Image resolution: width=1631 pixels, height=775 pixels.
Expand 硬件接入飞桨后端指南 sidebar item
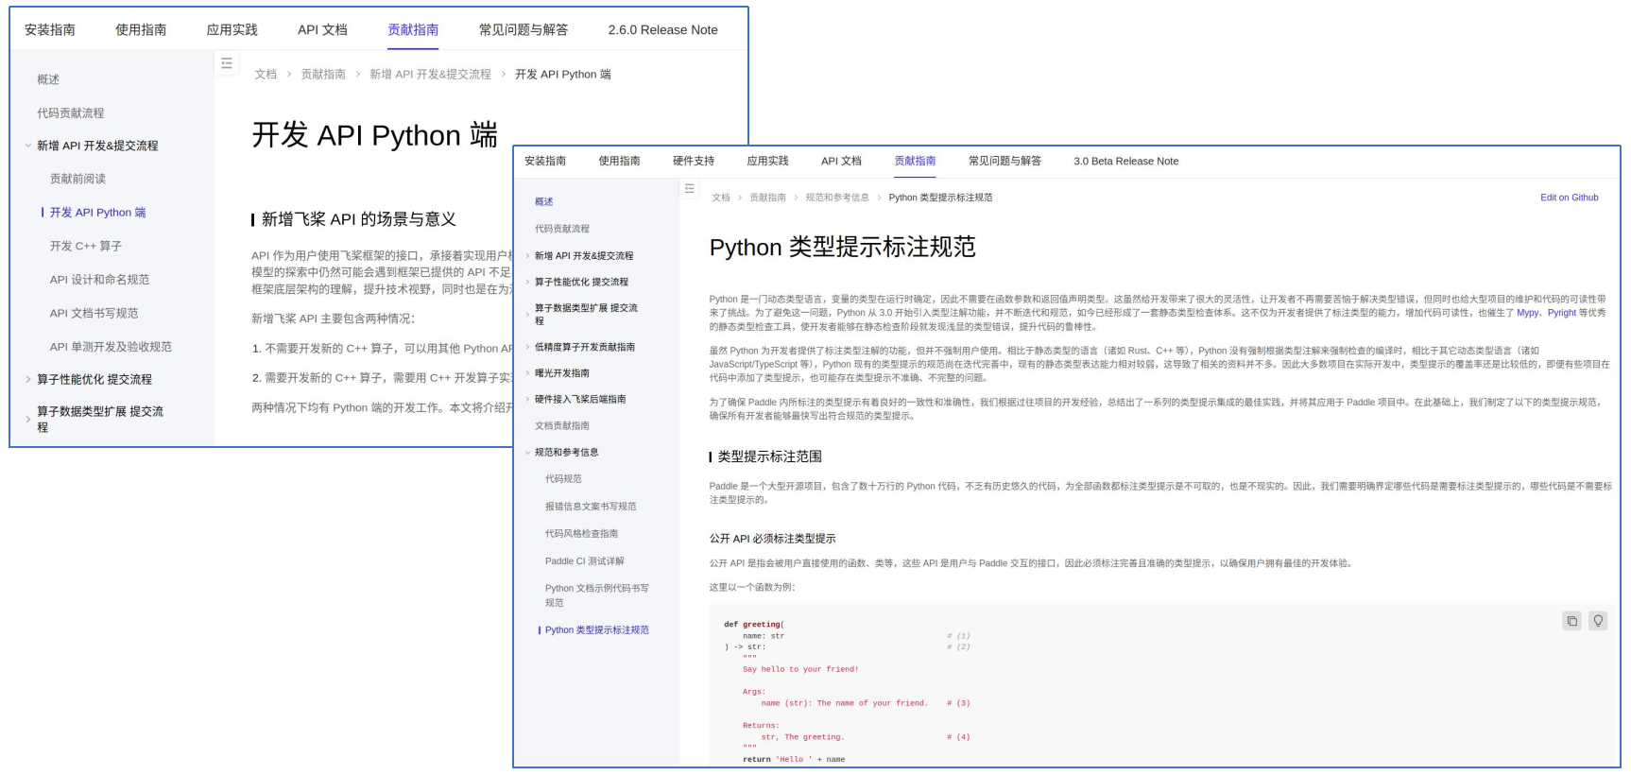527,400
